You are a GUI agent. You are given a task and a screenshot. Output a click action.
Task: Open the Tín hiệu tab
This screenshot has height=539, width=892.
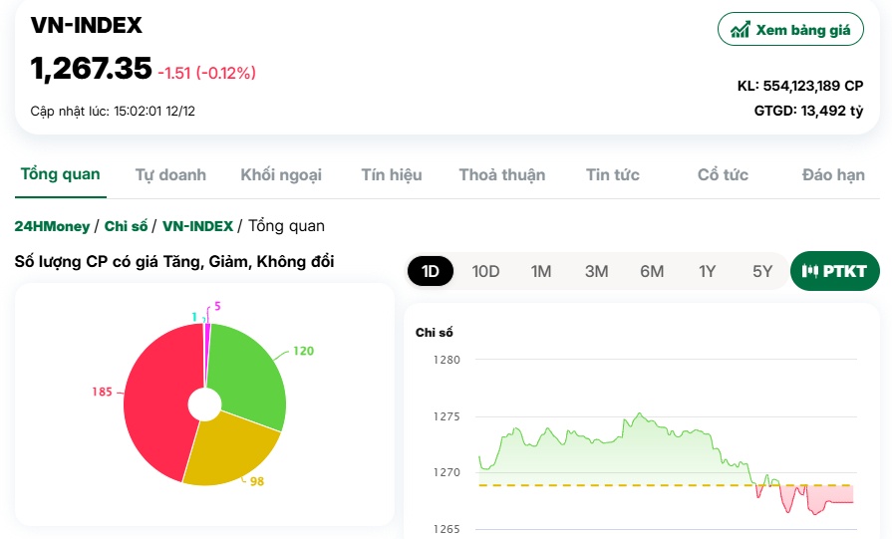[392, 174]
